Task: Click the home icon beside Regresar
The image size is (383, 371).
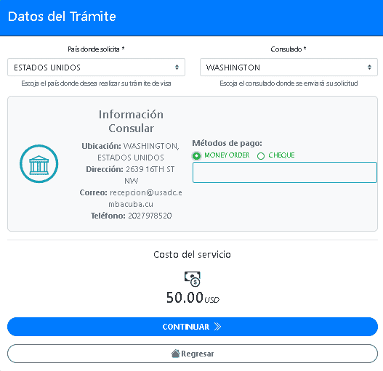Action: (175, 354)
